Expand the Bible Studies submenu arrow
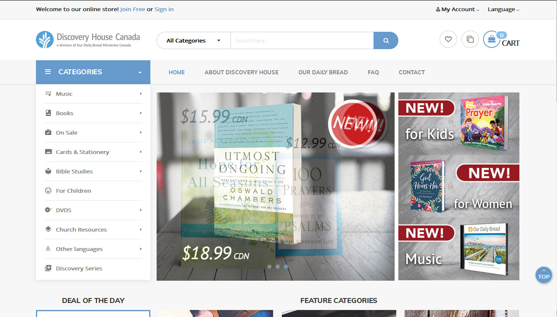 coord(140,171)
